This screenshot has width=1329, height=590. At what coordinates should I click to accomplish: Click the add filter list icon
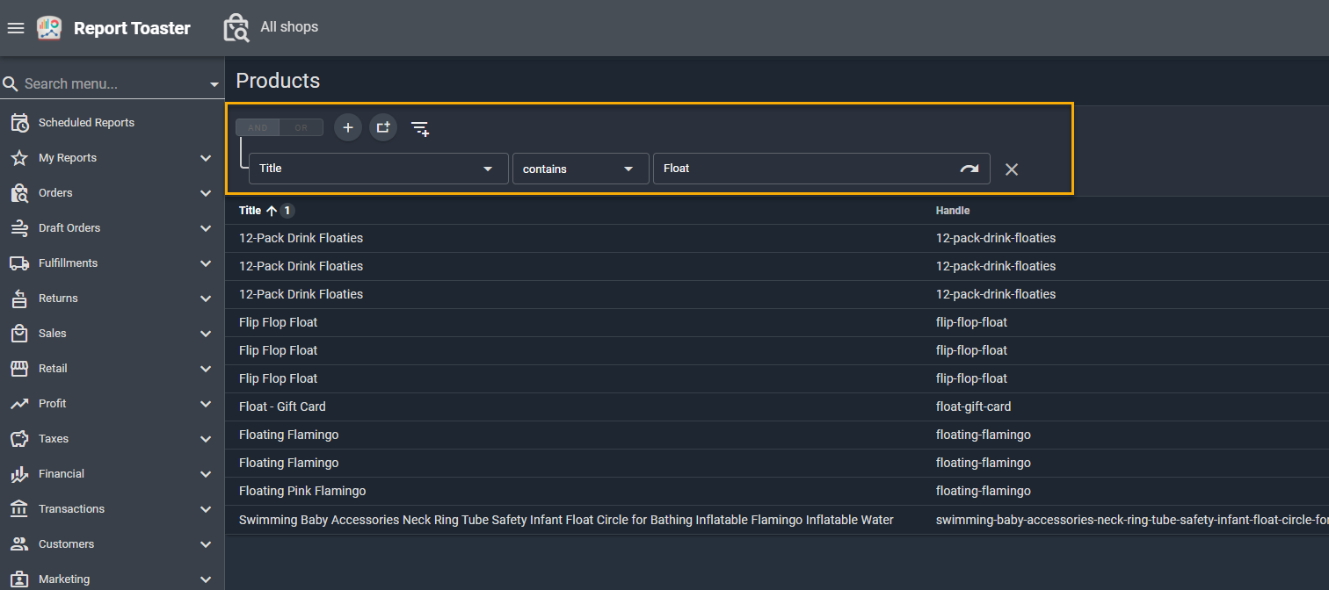click(420, 128)
